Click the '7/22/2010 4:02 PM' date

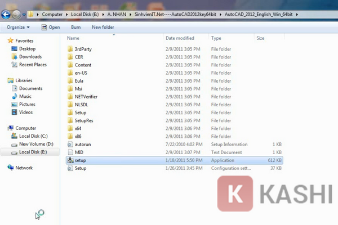(184, 145)
